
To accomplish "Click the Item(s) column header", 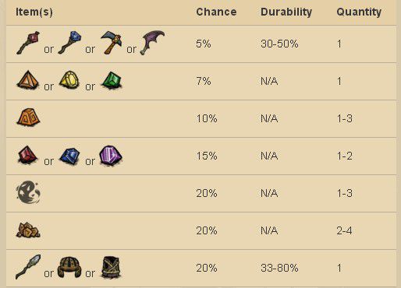I will pyautogui.click(x=34, y=12).
